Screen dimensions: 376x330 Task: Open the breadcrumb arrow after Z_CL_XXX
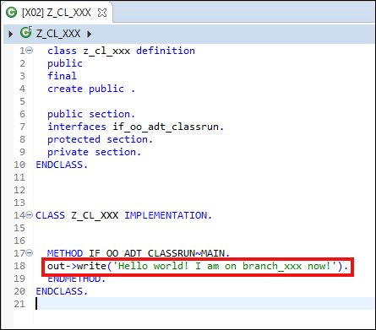pos(89,34)
